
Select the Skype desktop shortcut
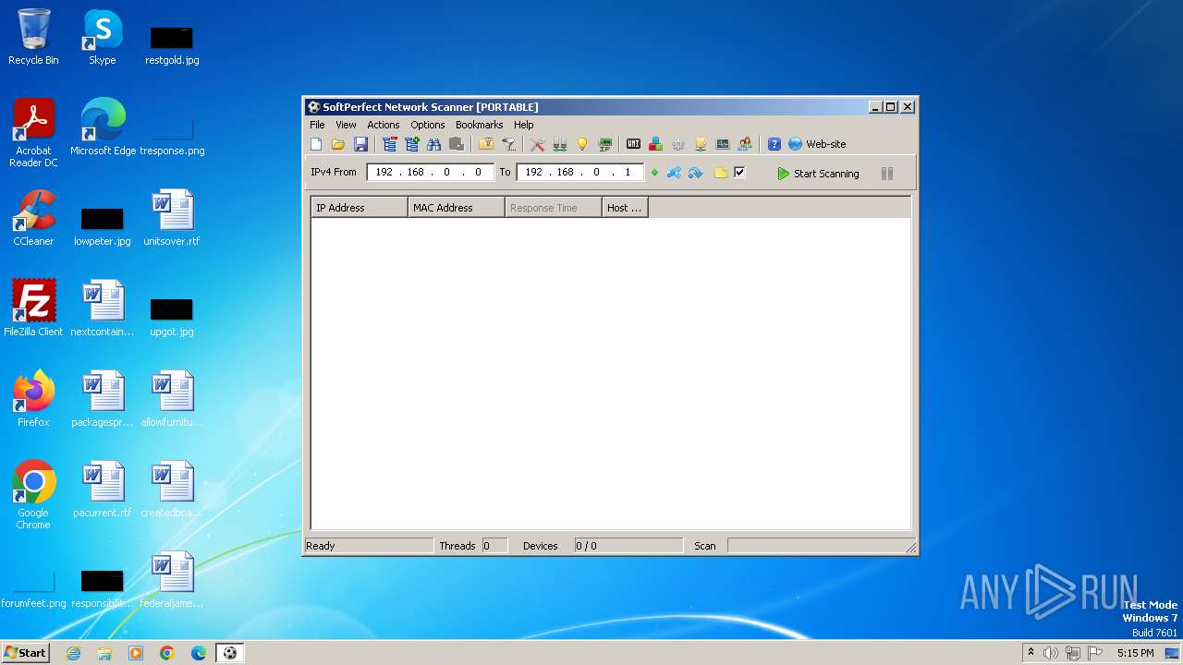pos(103,38)
